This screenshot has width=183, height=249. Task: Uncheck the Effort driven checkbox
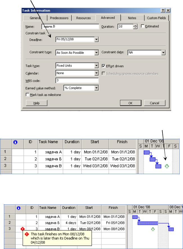(103, 66)
